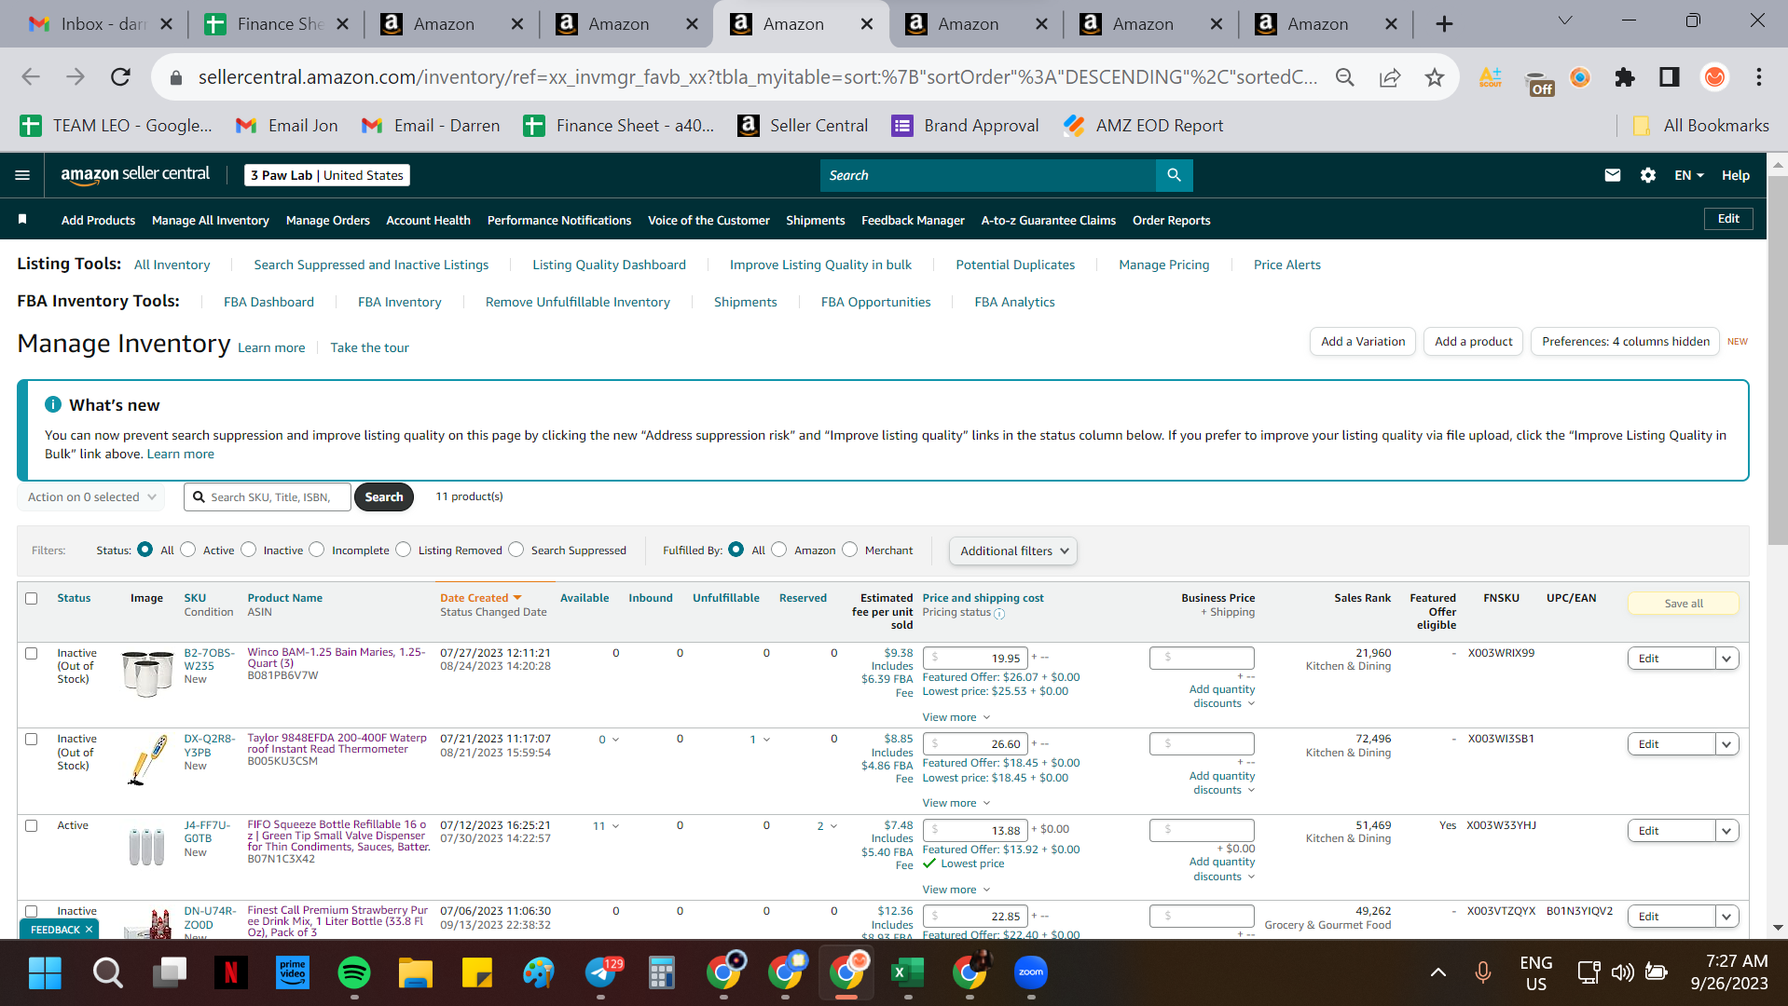Check the box for FIFO Squeeze Bottle row
Viewport: 1788px width, 1006px height.
(32, 825)
